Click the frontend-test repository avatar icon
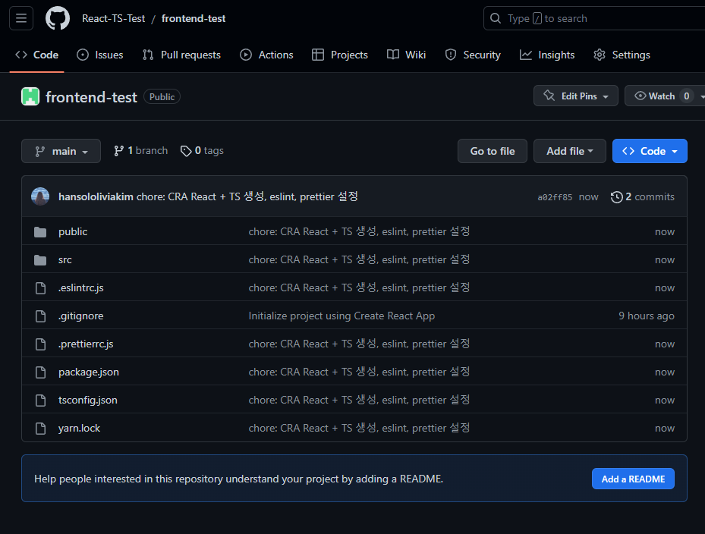Screen dimensions: 705x534 coord(30,96)
